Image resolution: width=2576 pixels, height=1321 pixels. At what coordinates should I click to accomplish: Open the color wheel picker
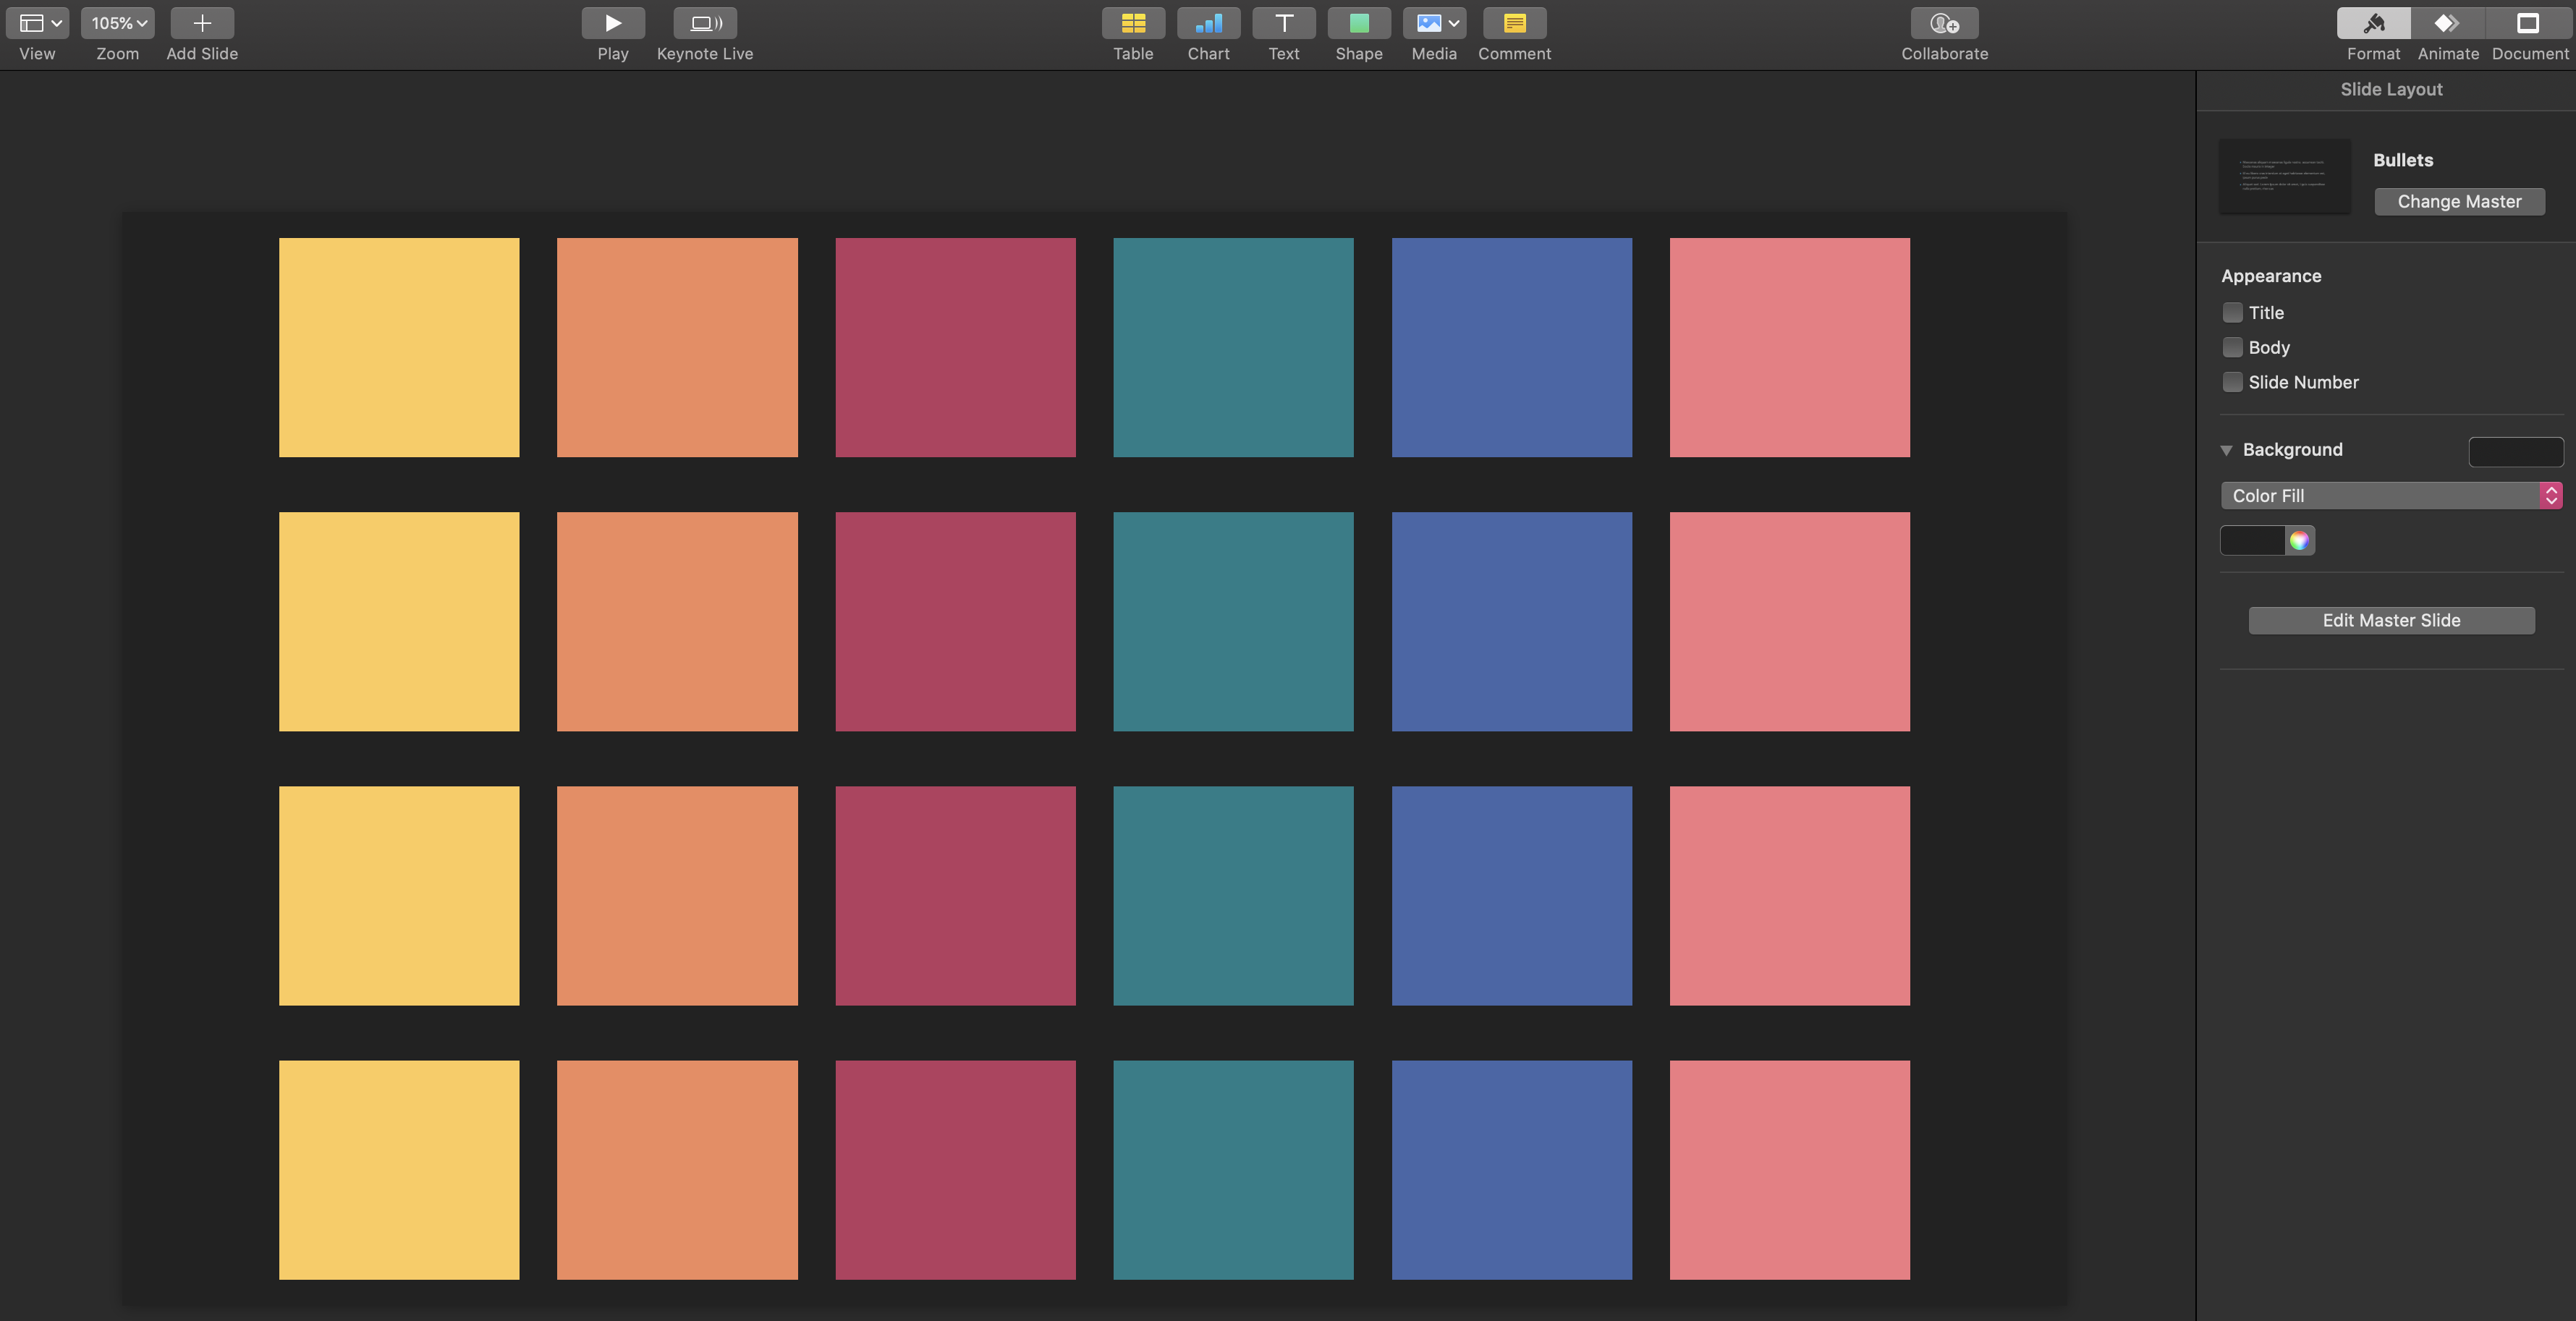[2299, 540]
